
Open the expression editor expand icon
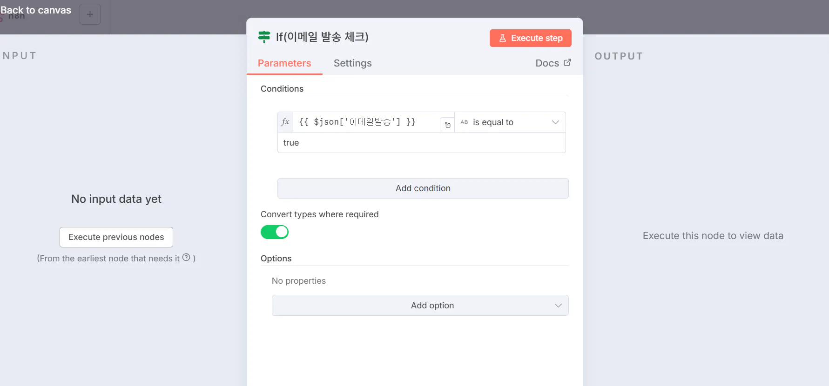click(x=447, y=125)
